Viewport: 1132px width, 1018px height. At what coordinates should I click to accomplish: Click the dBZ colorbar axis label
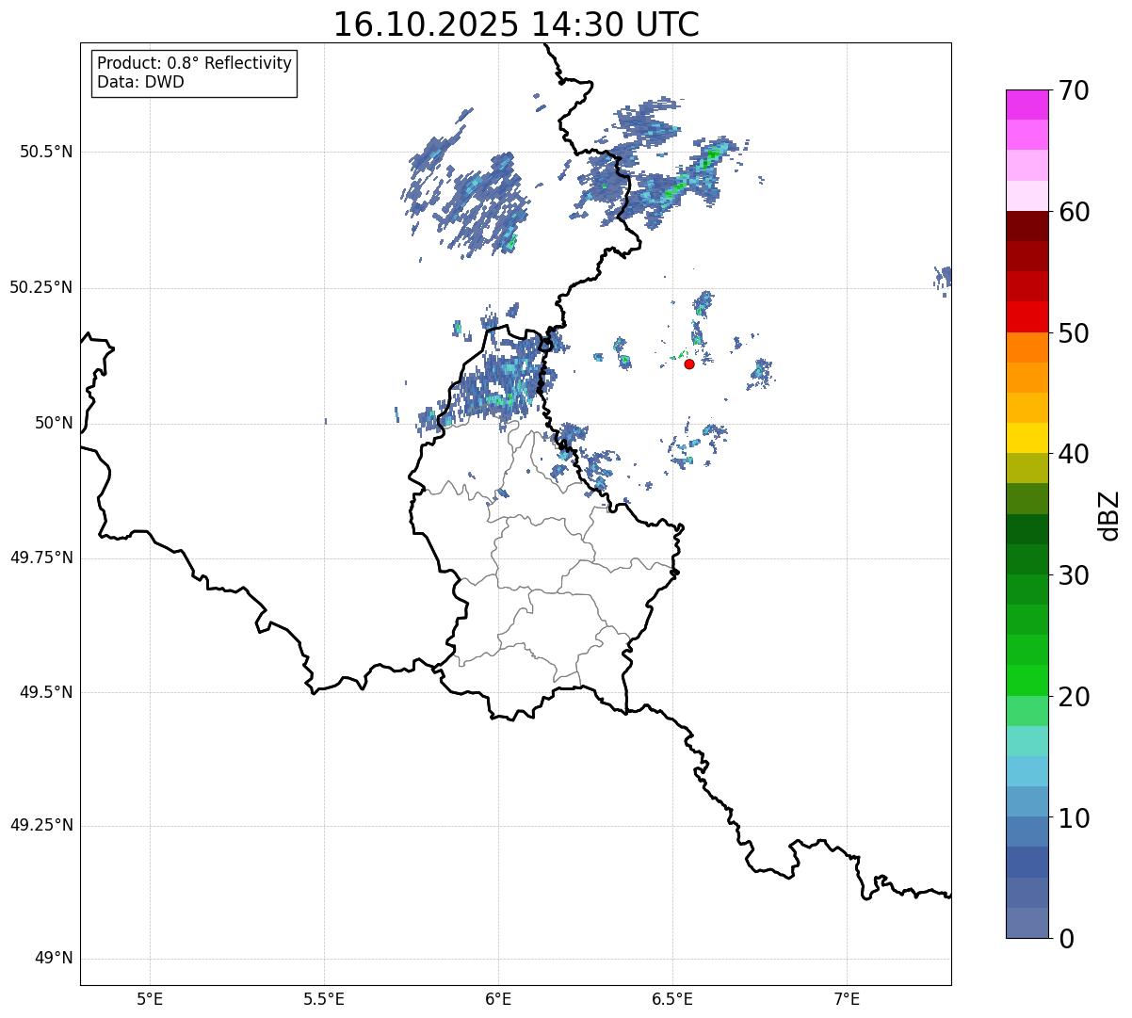[1109, 515]
